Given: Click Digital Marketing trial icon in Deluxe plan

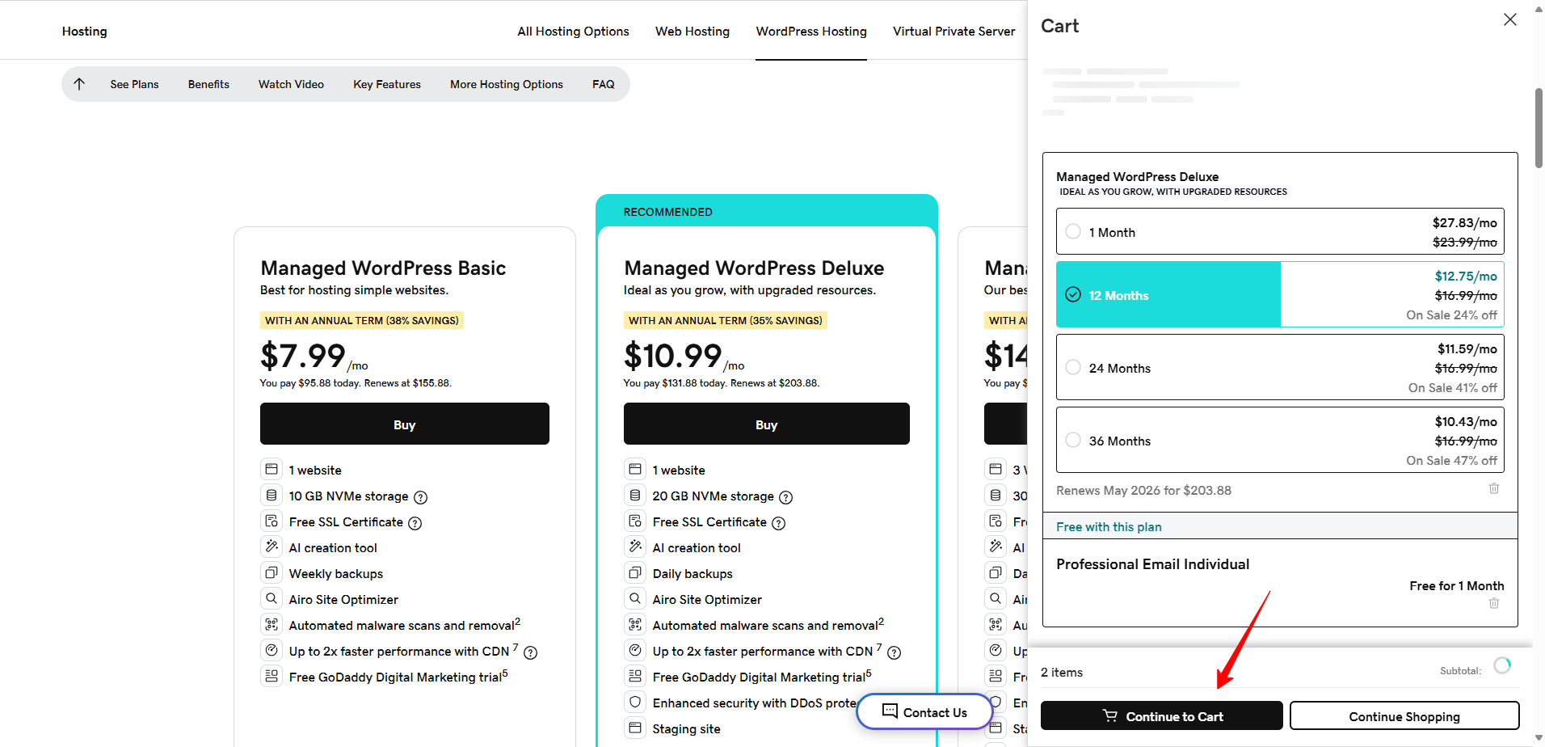Looking at the screenshot, I should pos(635,676).
